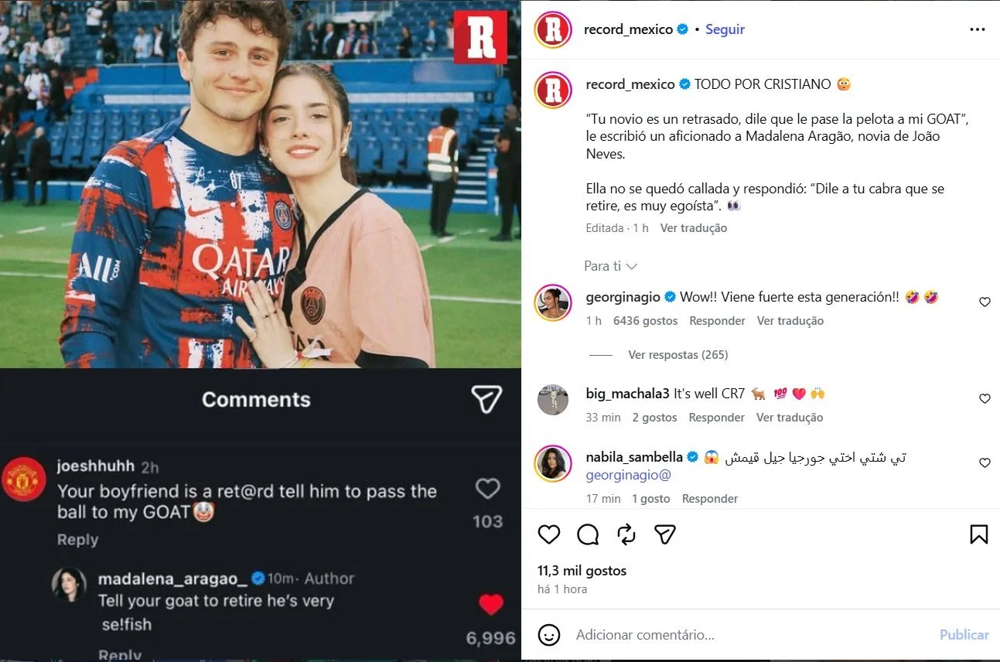Like big_machala3's comment heart

pyautogui.click(x=985, y=398)
